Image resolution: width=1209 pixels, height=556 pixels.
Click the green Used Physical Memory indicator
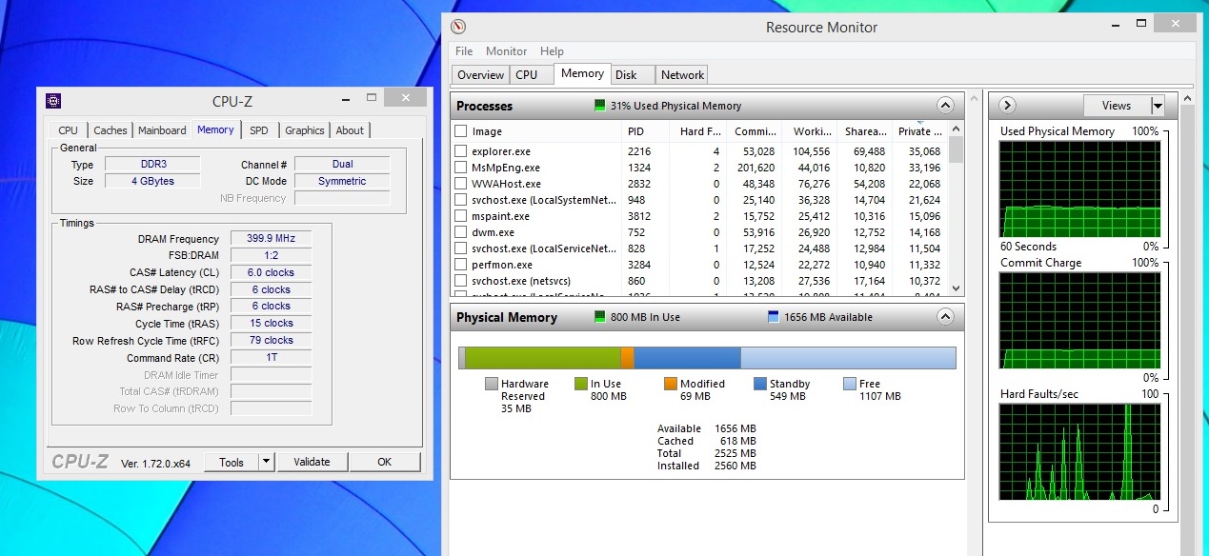pyautogui.click(x=599, y=106)
